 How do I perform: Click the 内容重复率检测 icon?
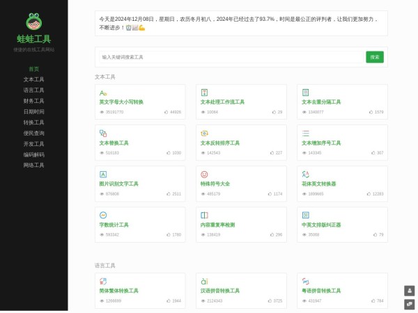tap(204, 215)
